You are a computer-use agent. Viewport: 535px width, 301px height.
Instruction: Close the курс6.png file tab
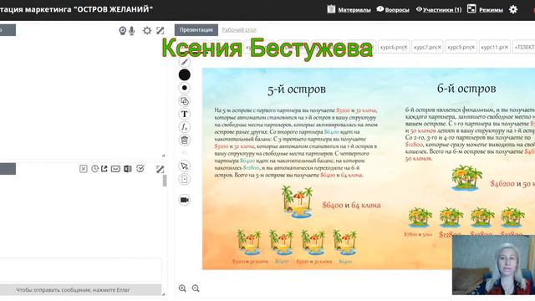[x=405, y=47]
